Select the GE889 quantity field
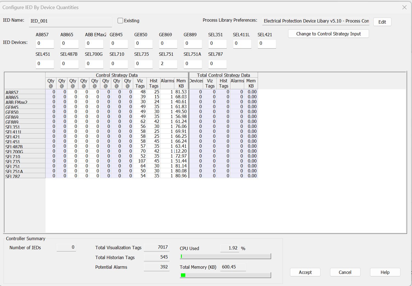 [193, 44]
